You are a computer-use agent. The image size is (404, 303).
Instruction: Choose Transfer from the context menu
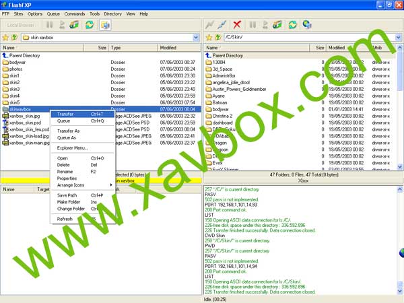[82, 114]
